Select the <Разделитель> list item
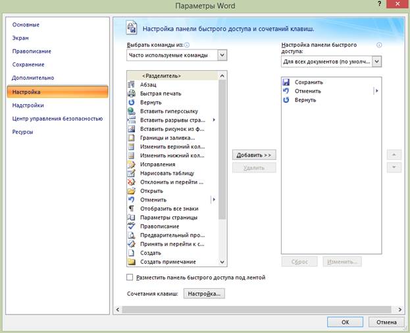 click(172, 76)
